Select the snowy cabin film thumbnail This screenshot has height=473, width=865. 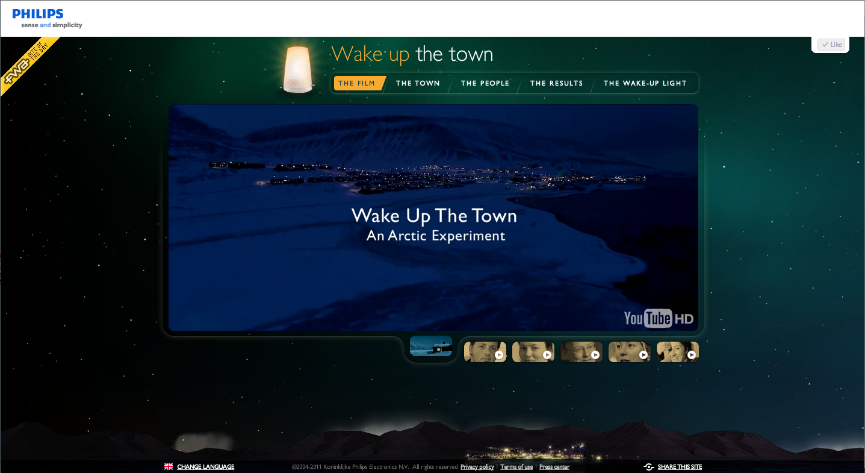click(431, 346)
